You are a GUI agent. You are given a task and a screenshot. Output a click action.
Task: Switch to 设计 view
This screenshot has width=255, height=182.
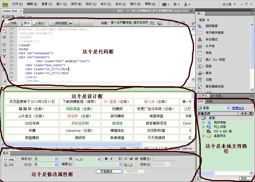pyautogui.click(x=38, y=23)
